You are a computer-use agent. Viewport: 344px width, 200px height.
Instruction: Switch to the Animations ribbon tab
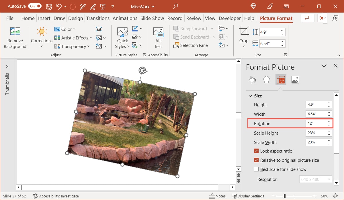125,18
